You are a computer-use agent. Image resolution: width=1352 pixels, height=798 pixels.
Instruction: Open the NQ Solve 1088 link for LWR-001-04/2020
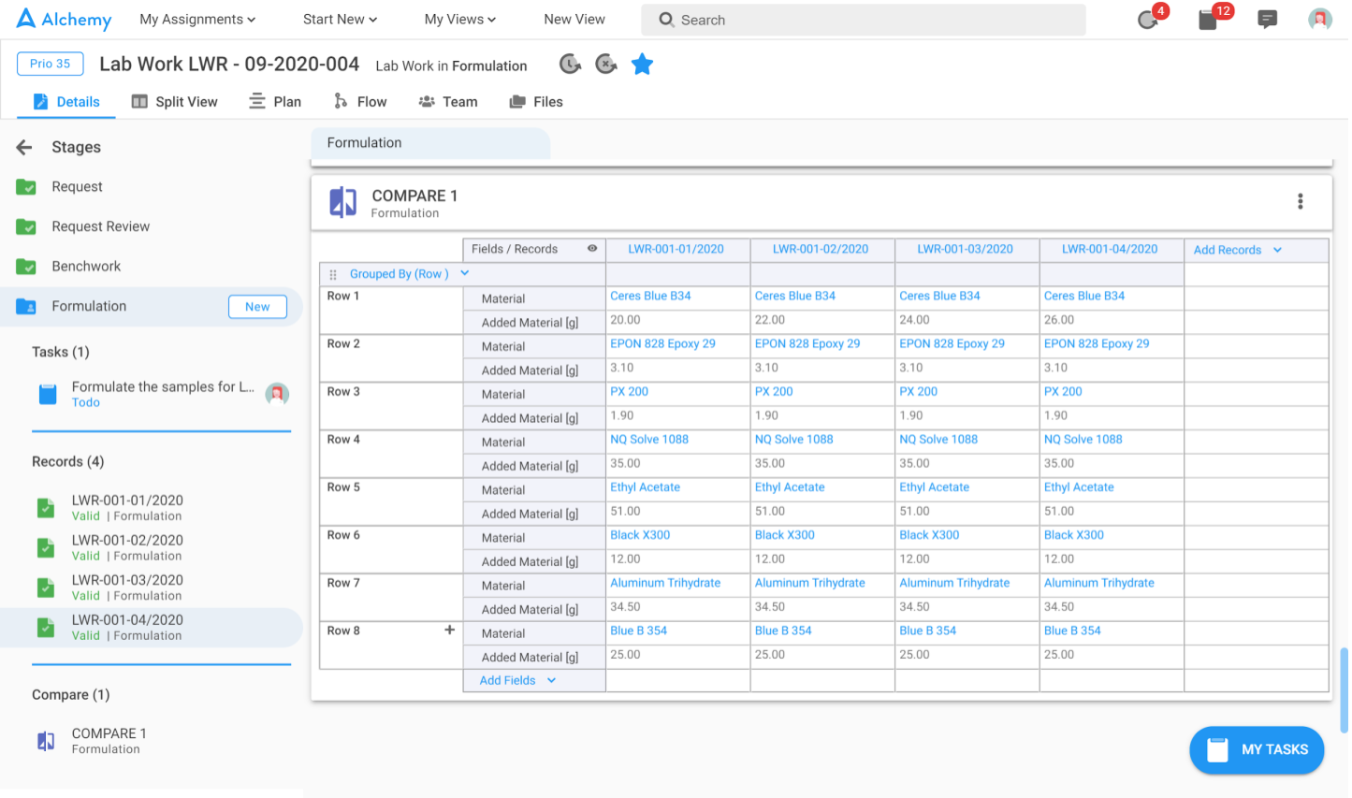[x=1083, y=439]
